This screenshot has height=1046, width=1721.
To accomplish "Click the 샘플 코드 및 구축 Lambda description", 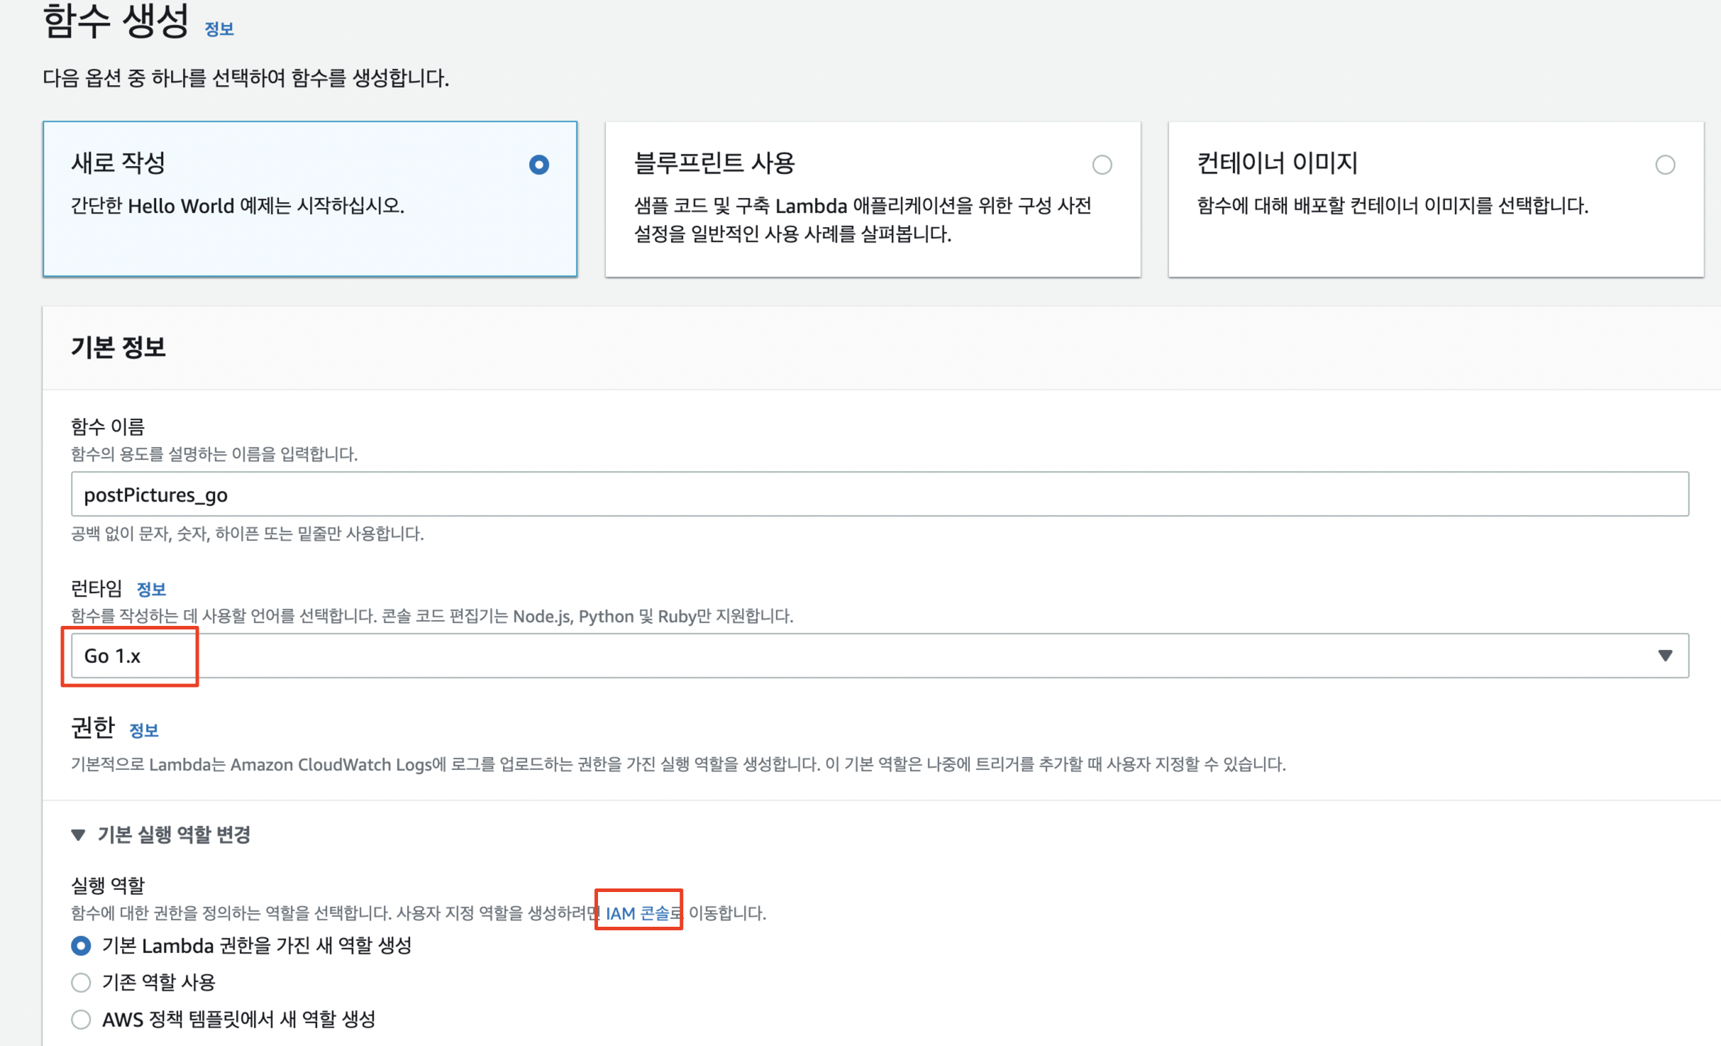I will tap(863, 219).
